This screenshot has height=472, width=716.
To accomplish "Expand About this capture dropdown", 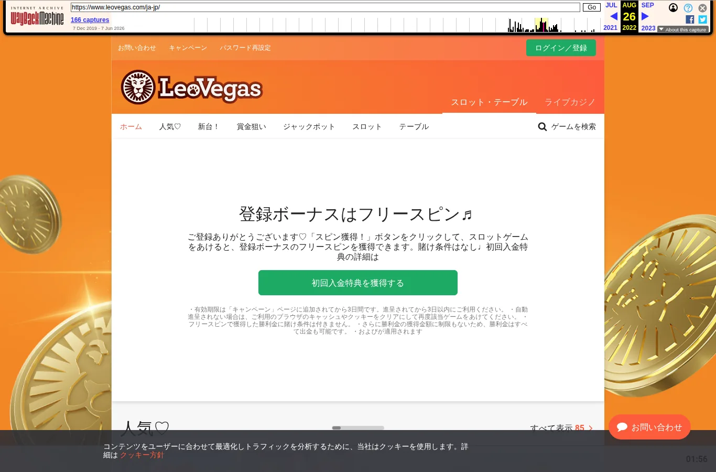I will click(x=683, y=29).
